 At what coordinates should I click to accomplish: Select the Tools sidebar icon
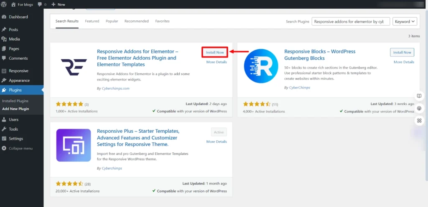[4, 129]
